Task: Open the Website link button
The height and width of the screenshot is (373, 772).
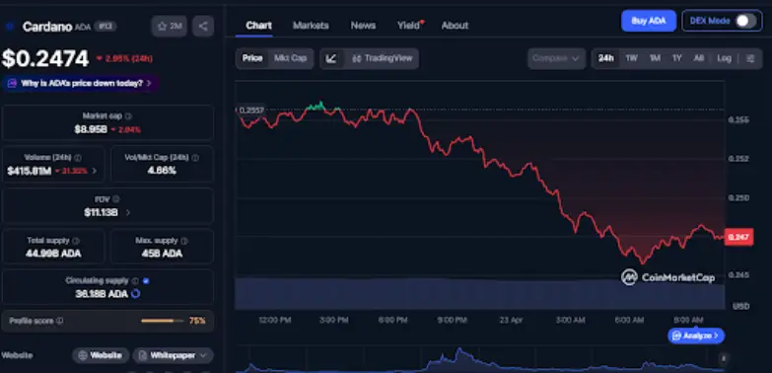Action: tap(101, 355)
